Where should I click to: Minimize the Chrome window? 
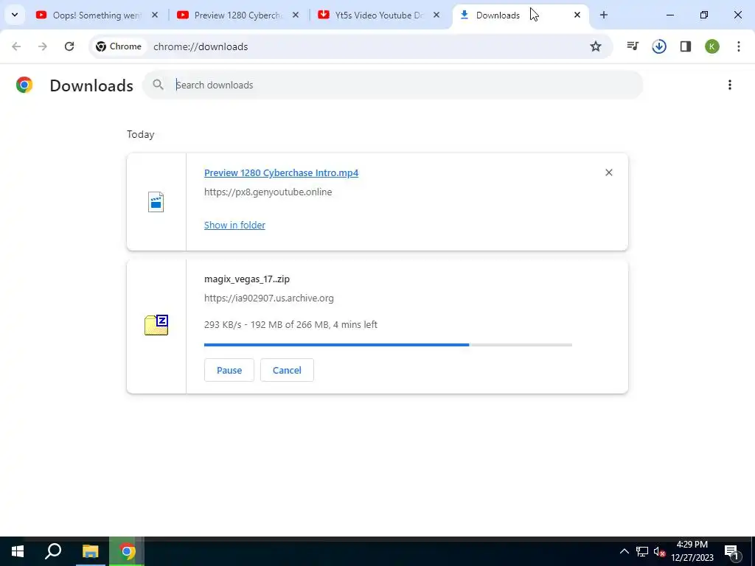(x=670, y=15)
